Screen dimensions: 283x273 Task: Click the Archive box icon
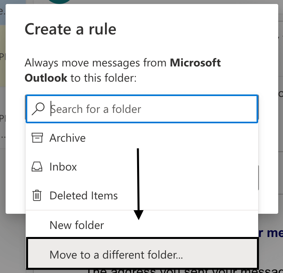(x=37, y=138)
